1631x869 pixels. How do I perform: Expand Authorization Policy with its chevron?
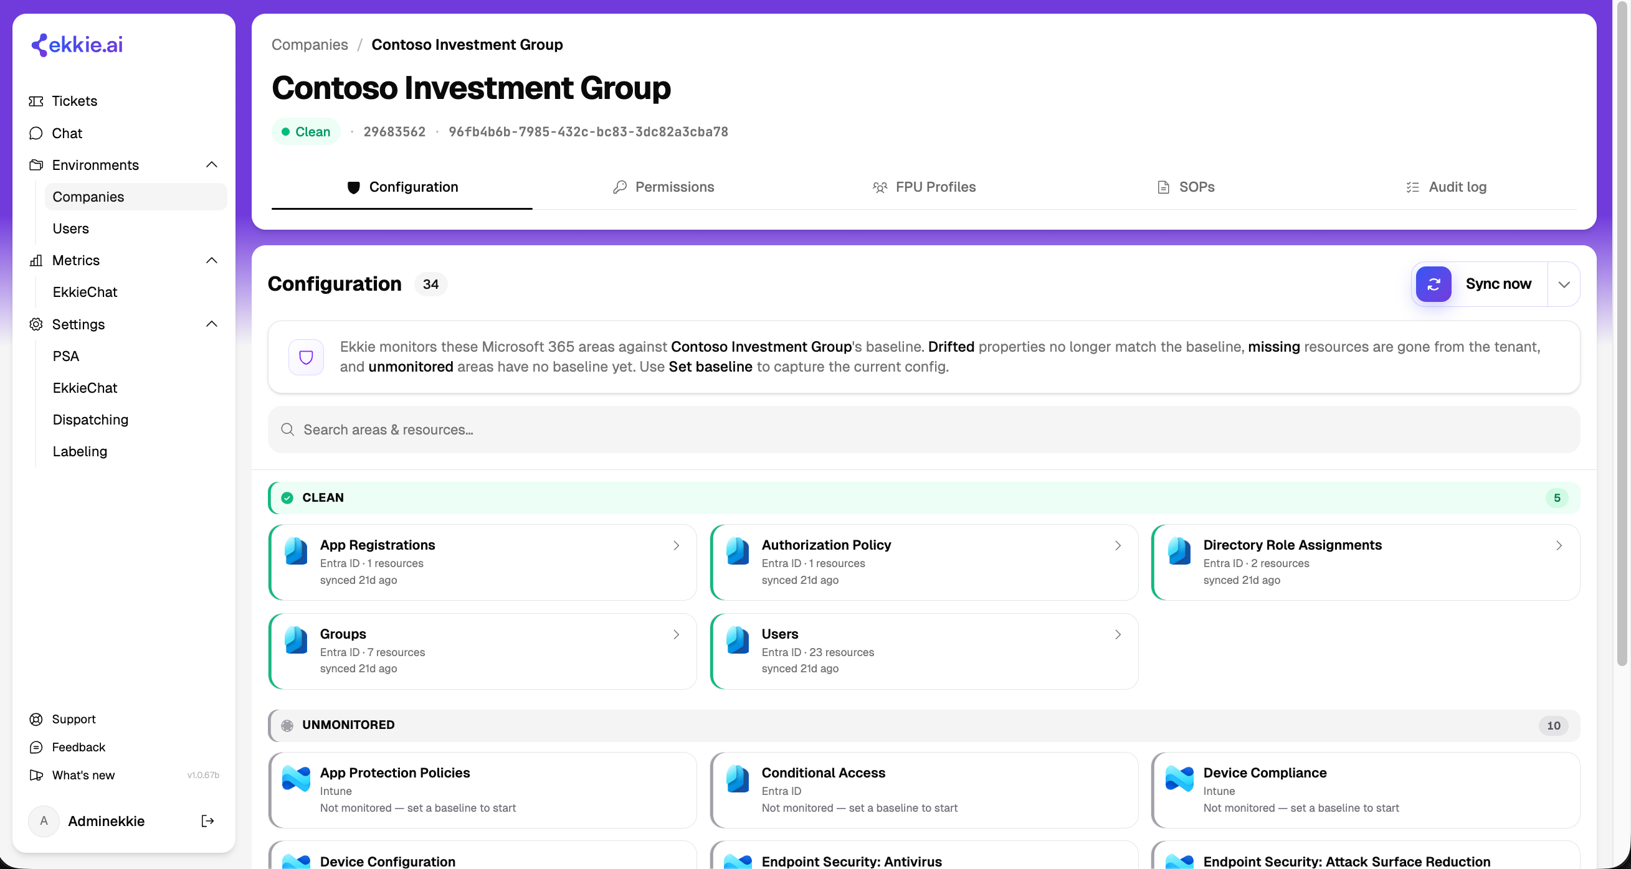pos(1118,545)
